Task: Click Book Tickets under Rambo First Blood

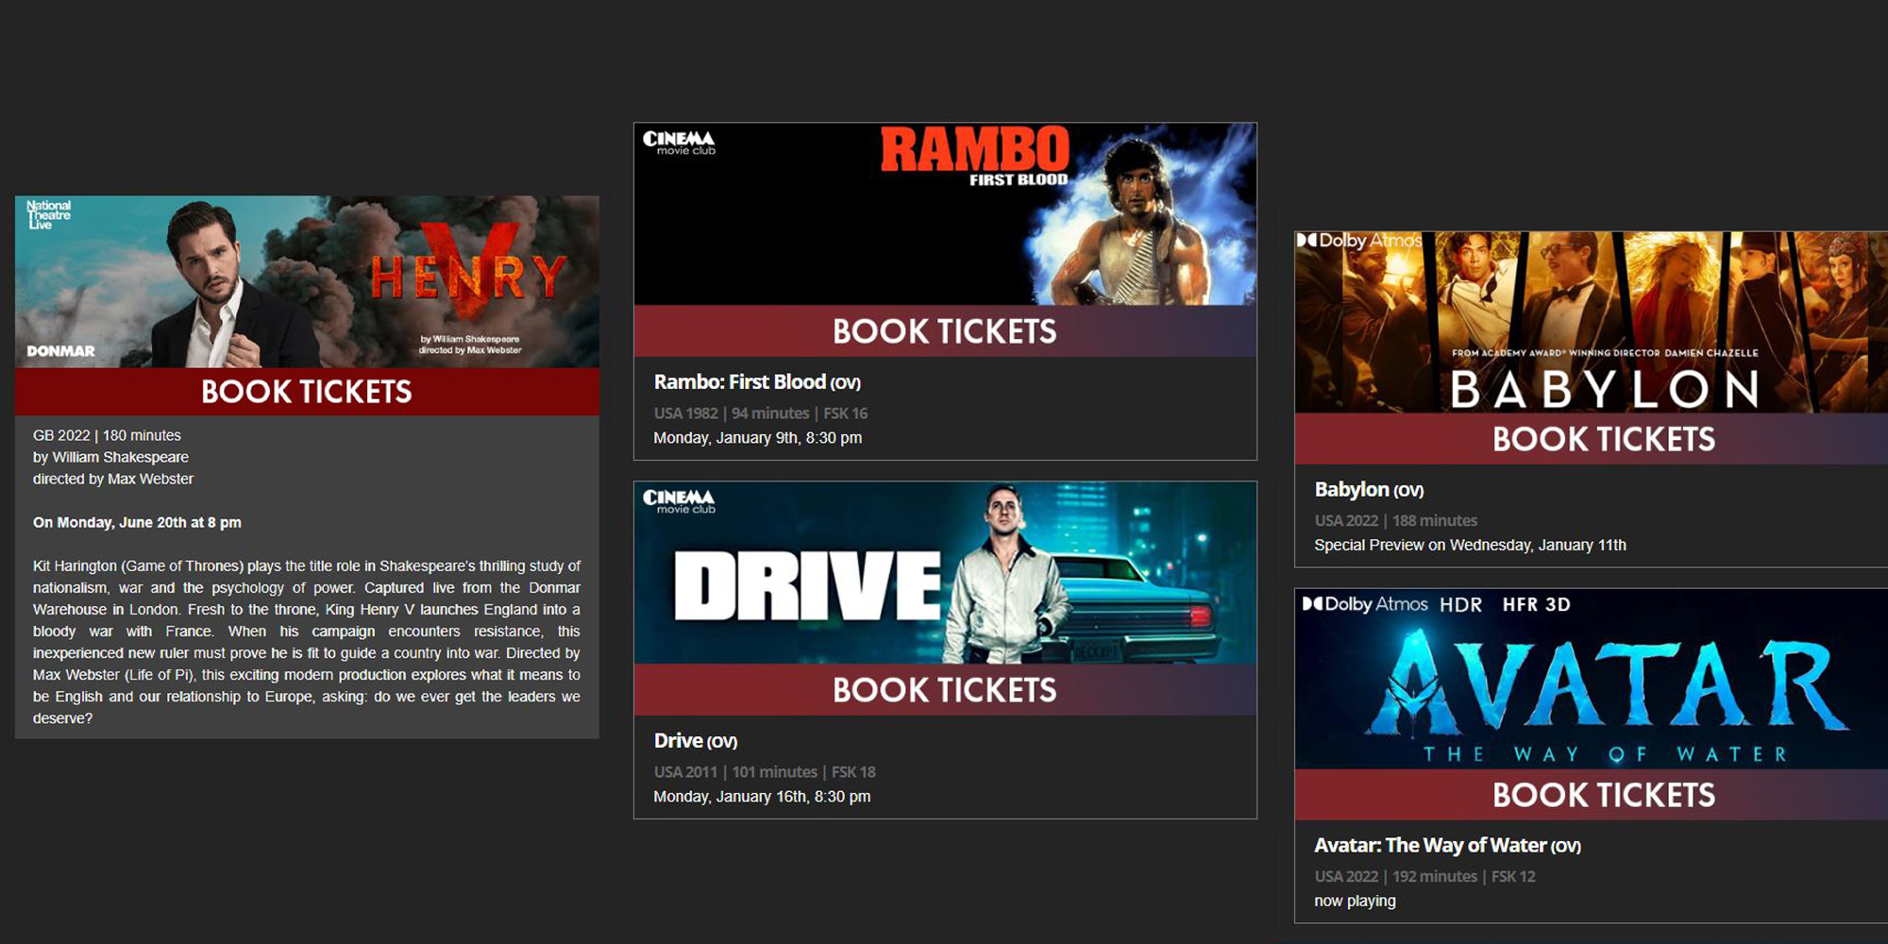Action: pos(945,331)
